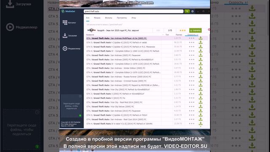
Task: Select the Все results tab
Action: coord(88,18)
